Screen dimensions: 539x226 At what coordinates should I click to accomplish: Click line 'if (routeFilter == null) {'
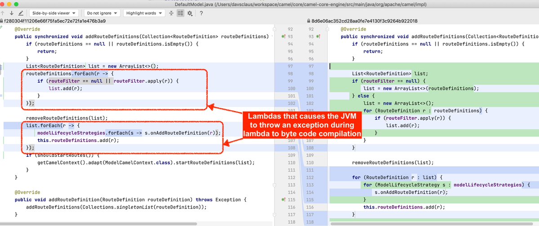[388, 81]
